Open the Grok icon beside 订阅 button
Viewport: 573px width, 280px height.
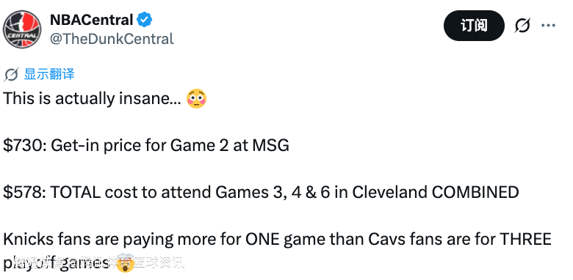[x=522, y=26]
